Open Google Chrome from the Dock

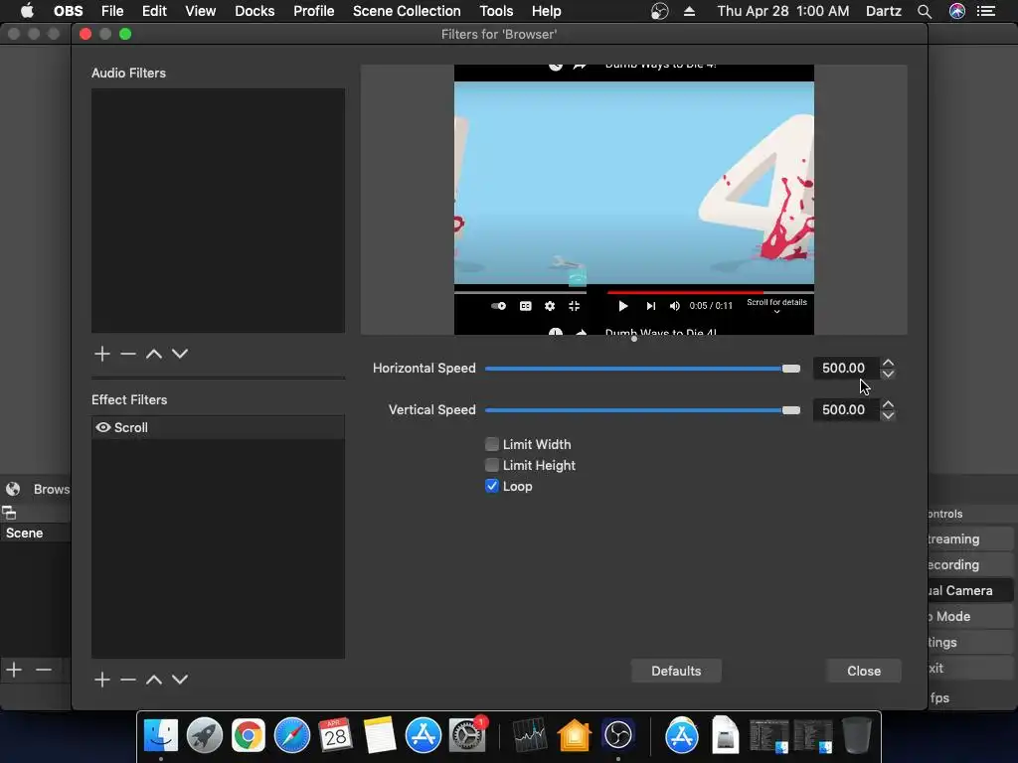coord(248,736)
